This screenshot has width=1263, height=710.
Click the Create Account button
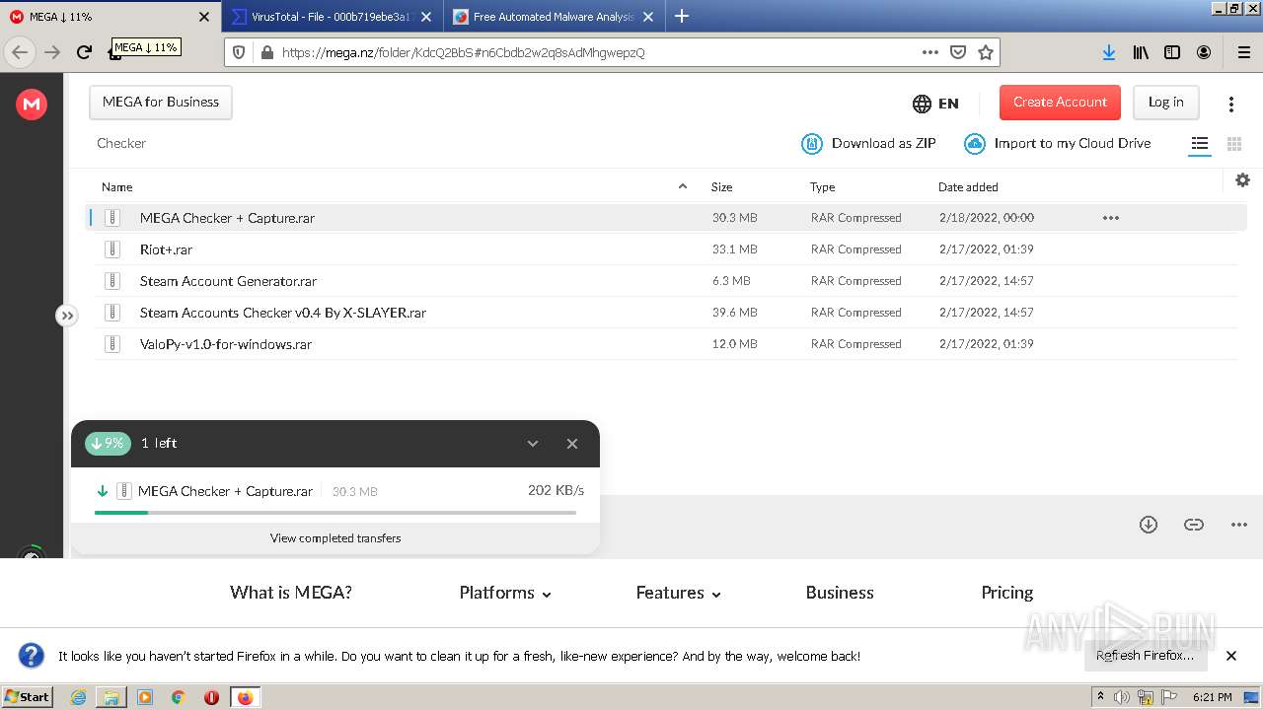tap(1060, 103)
